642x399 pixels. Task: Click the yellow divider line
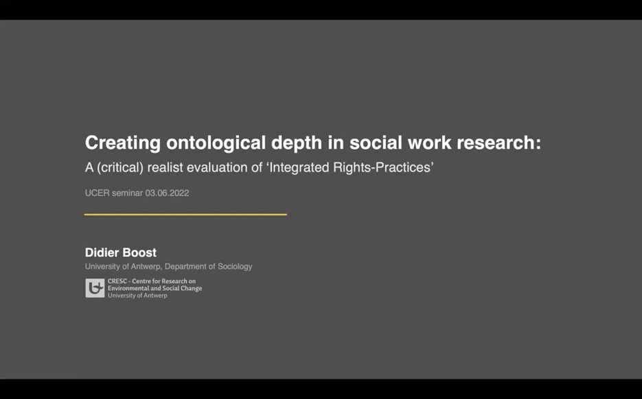tap(185, 215)
